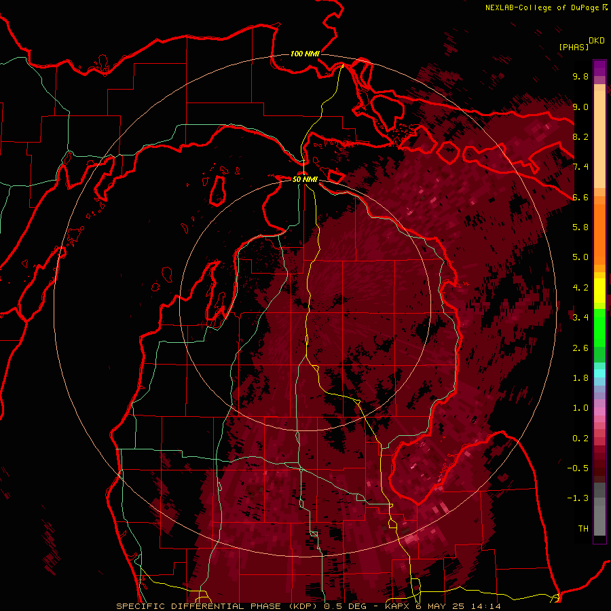This screenshot has height=611, width=611.
Task: Click the TH threshold label
Action: point(583,529)
